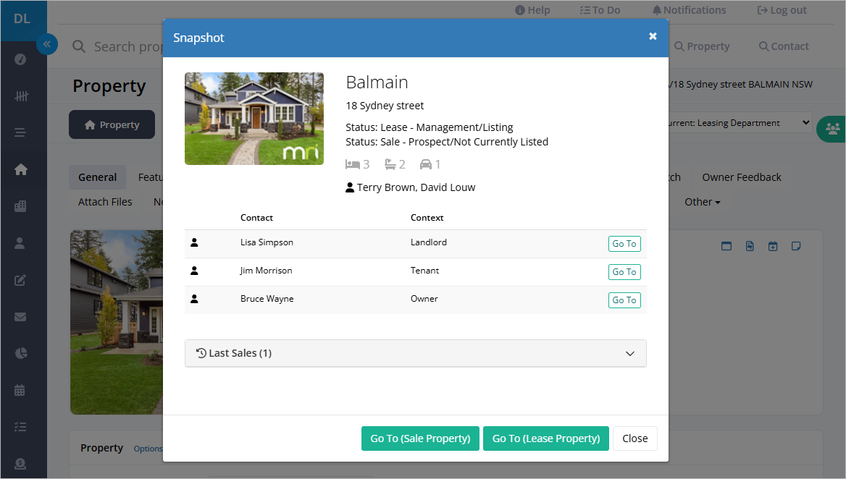The width and height of the screenshot is (846, 479).
Task: Click the sticky note icon in the property toolbar
Action: tap(796, 246)
